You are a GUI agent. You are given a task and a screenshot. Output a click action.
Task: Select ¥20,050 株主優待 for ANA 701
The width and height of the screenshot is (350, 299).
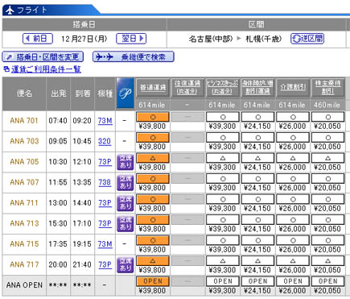pyautogui.click(x=327, y=117)
